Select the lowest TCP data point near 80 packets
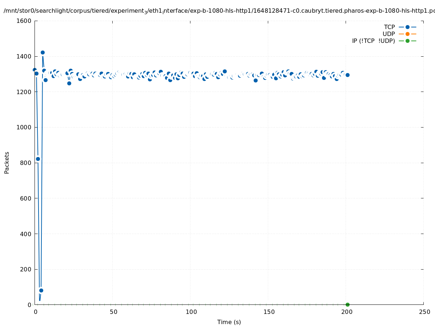 click(41, 290)
